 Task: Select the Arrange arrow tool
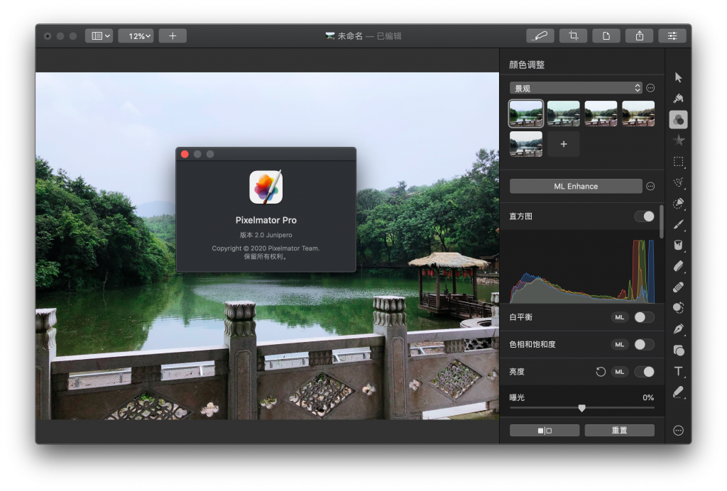pos(678,77)
